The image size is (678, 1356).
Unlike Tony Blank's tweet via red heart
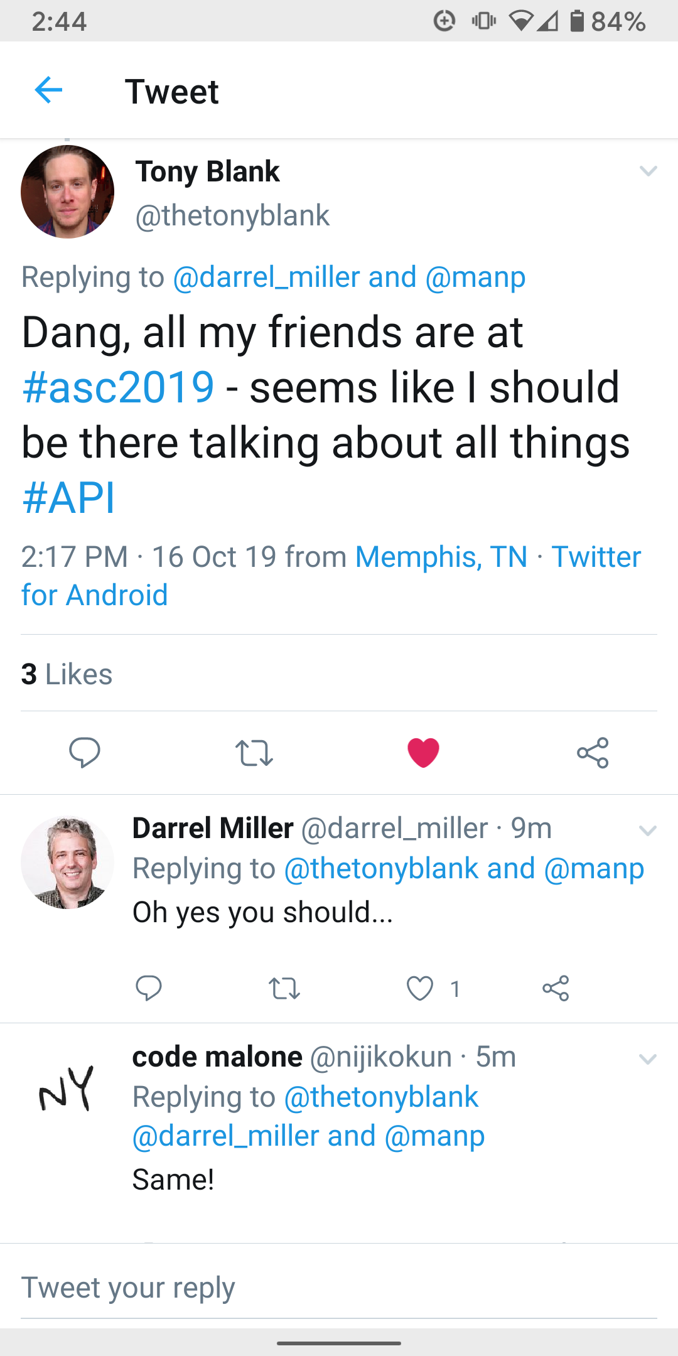click(423, 753)
